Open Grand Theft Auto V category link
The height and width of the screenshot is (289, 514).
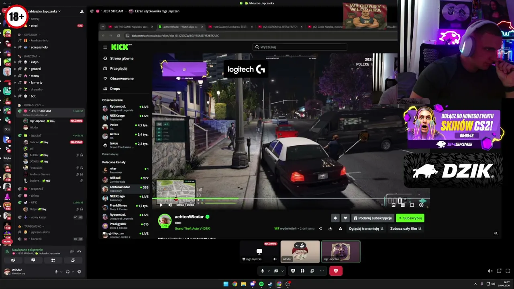(x=192, y=229)
